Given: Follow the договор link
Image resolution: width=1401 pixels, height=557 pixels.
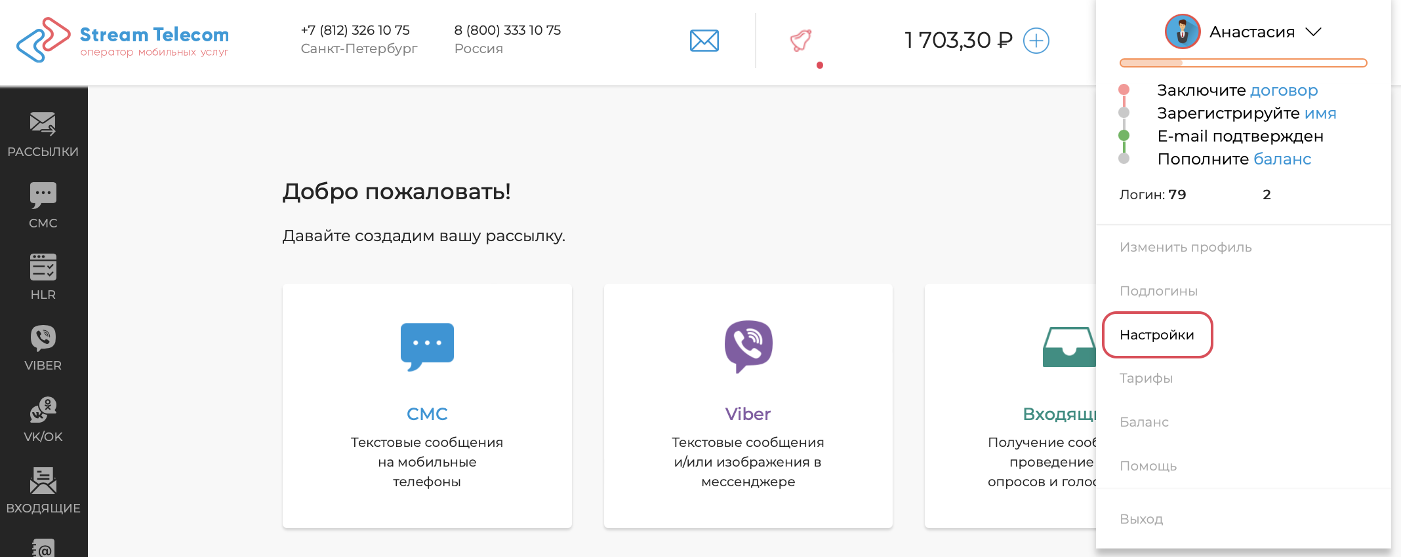Looking at the screenshot, I should tap(1284, 90).
